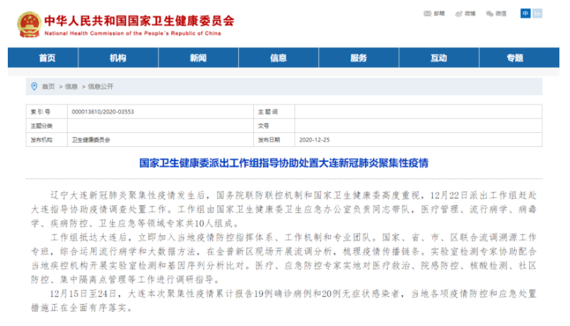The width and height of the screenshot is (570, 326).
Task: Click the Chinese site title 中华人民共和国国家卫生健康委员会
Action: pos(139,20)
